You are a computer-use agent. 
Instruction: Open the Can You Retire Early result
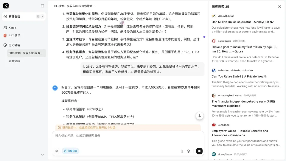pos(239,76)
